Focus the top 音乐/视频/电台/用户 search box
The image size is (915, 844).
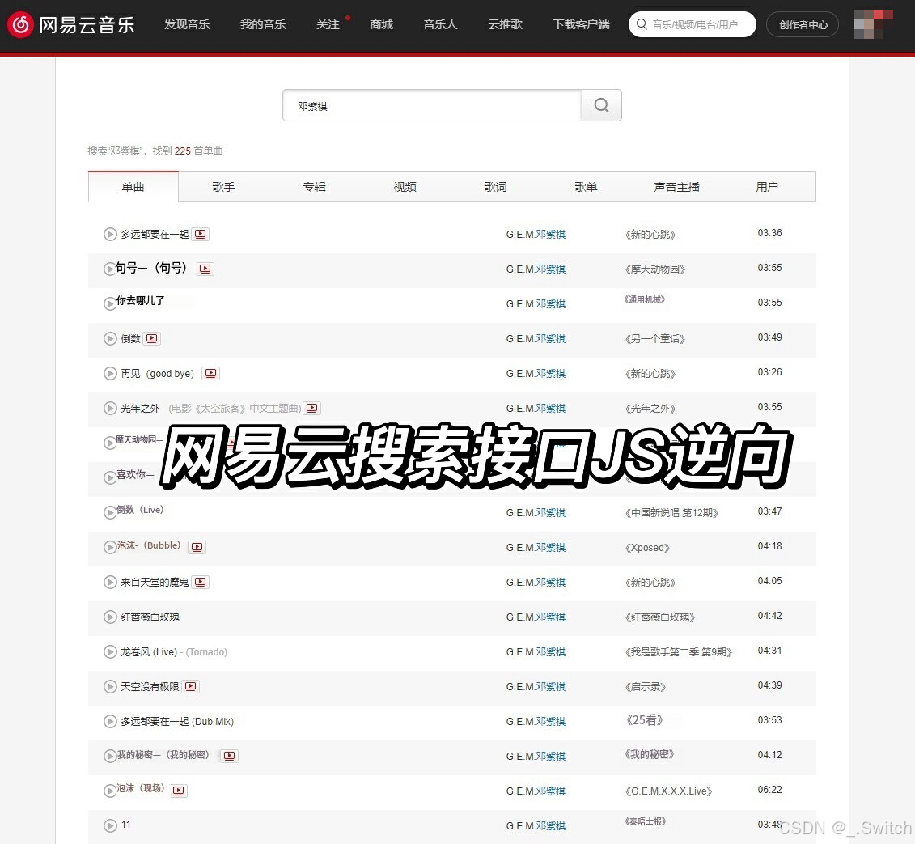(x=692, y=24)
